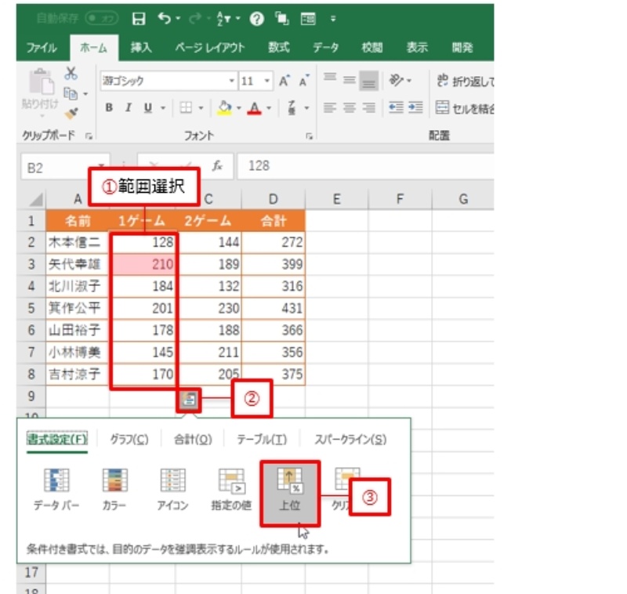Pick the 指定の値 (Greater Than) option

point(231,492)
